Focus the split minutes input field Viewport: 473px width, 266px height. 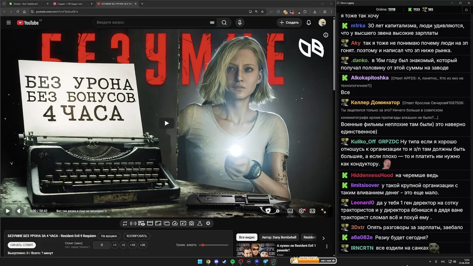(102, 245)
